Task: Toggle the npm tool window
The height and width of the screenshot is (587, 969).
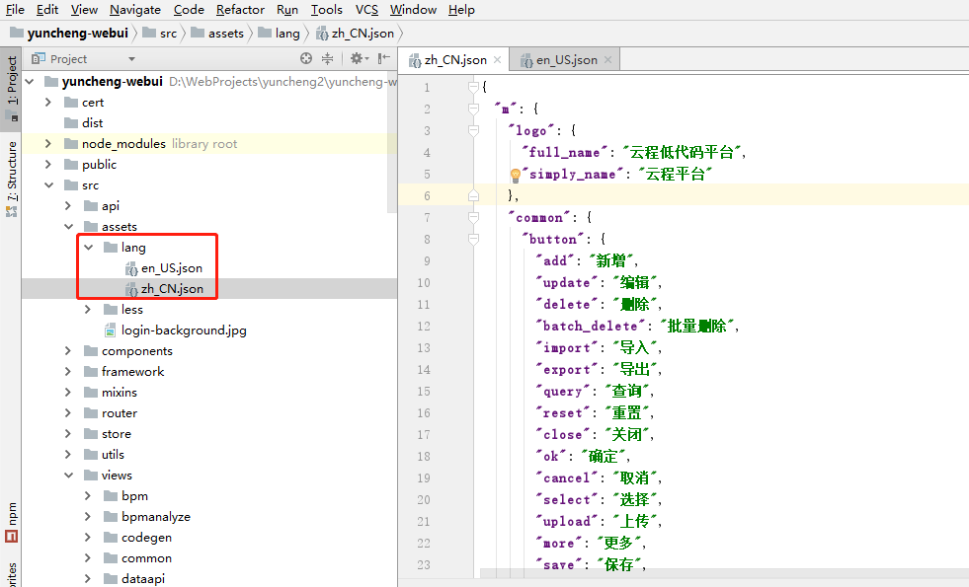Action: [11, 522]
